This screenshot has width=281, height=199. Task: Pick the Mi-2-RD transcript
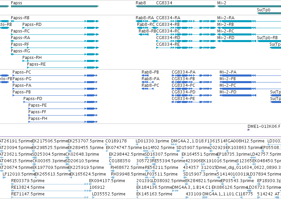tap(226, 38)
